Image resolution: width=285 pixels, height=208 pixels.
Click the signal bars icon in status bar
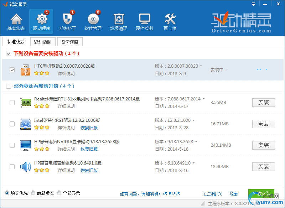point(203,203)
